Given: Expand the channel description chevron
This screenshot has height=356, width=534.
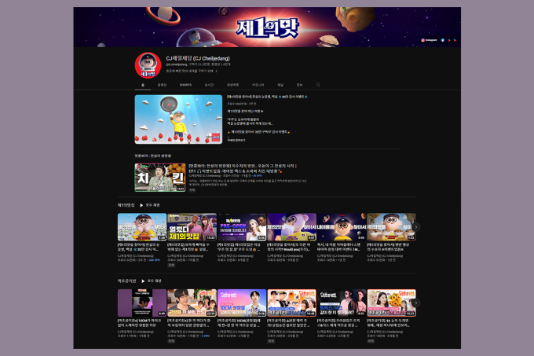Looking at the screenshot, I should tap(216, 72).
